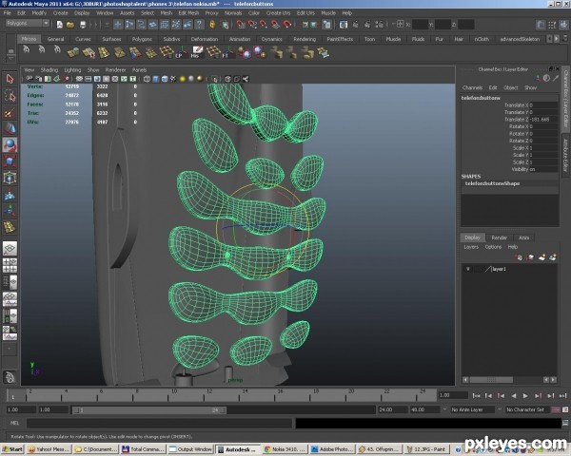
Task: Click the play forwards button
Action: (525, 395)
